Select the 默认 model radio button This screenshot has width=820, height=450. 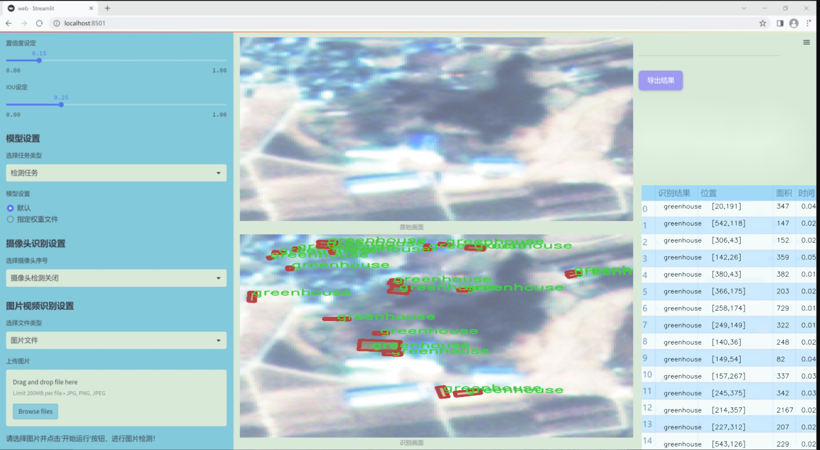[x=10, y=208]
